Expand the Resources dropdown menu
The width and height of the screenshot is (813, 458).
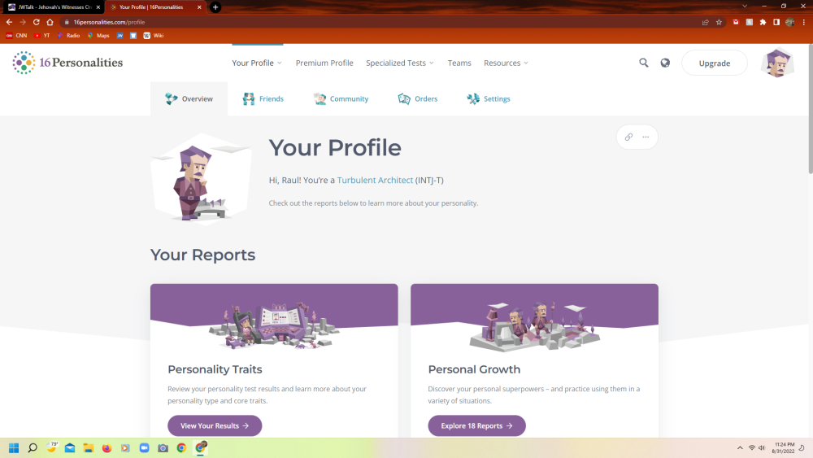pos(506,63)
